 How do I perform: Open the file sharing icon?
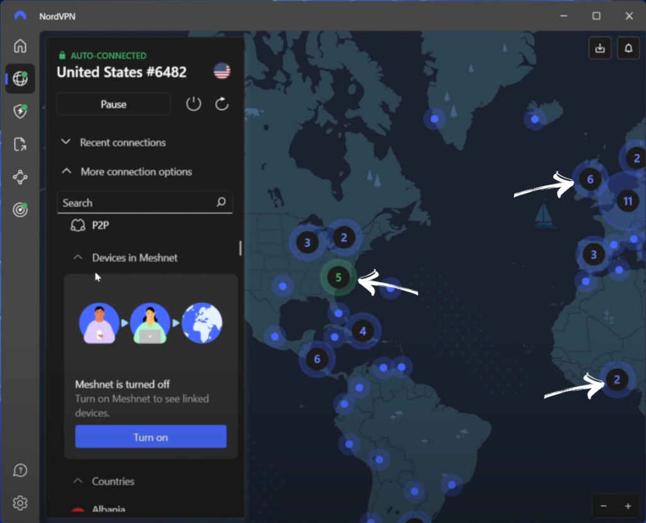(20, 144)
